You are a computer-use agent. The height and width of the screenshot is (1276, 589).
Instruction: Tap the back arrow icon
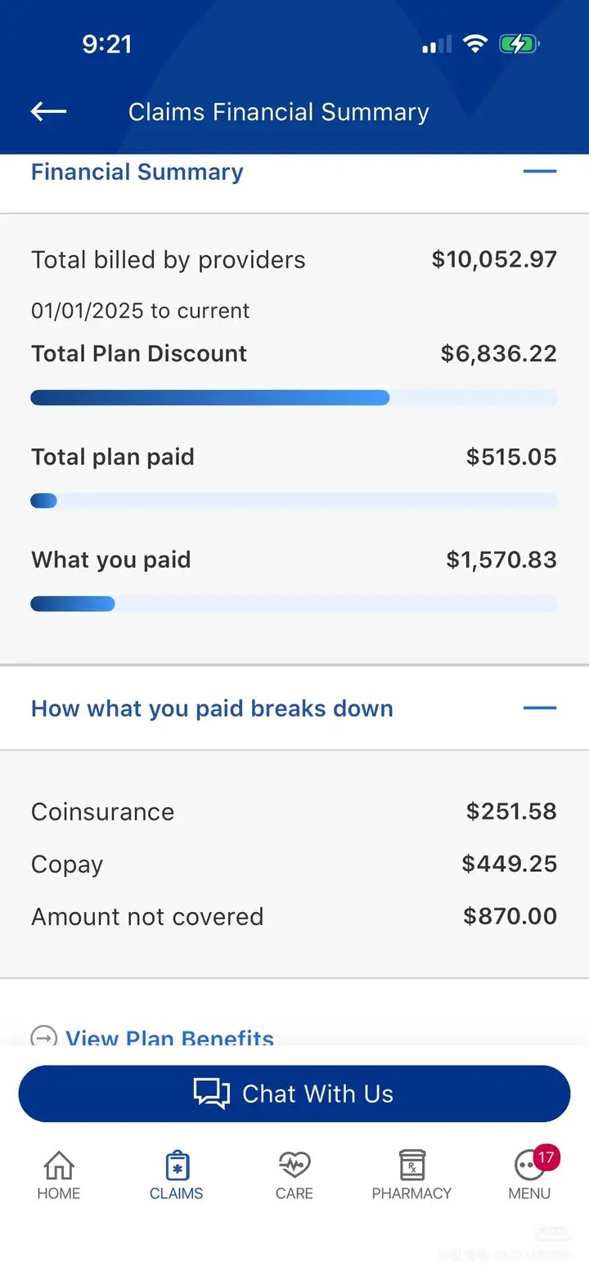(48, 112)
